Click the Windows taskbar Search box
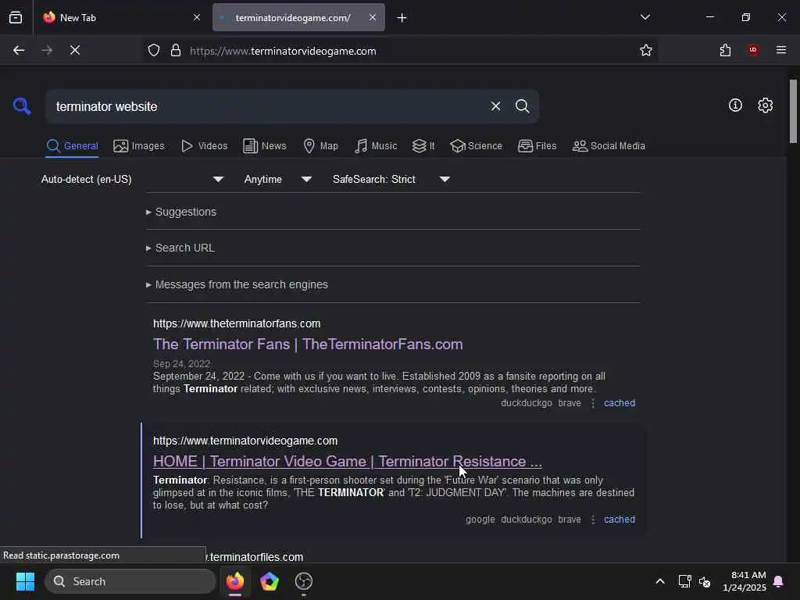 [x=130, y=581]
